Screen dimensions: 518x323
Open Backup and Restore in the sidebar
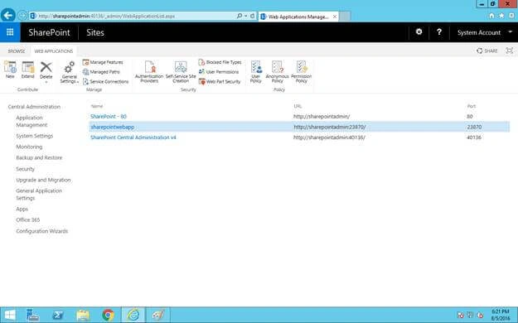click(x=39, y=157)
